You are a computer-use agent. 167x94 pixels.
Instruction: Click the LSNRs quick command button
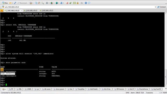(28, 89)
